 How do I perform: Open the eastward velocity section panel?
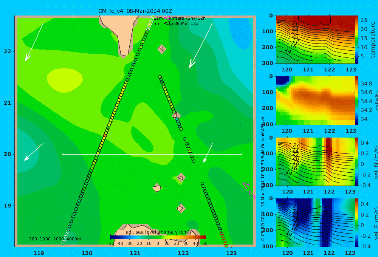(x=316, y=223)
